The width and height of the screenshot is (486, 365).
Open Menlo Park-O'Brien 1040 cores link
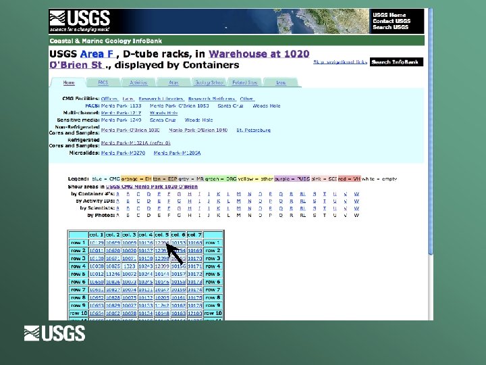click(198, 130)
